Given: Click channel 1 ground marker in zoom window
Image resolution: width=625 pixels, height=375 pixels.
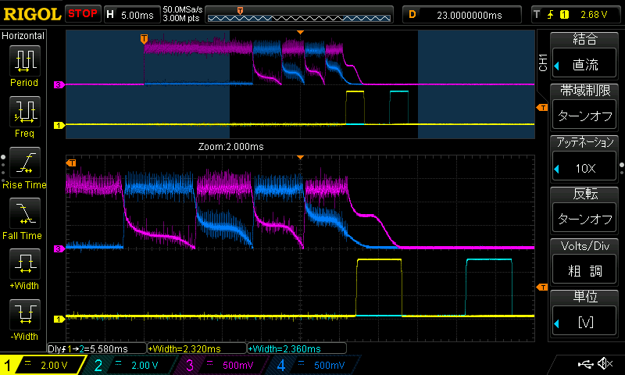Looking at the screenshot, I should coord(59,319).
